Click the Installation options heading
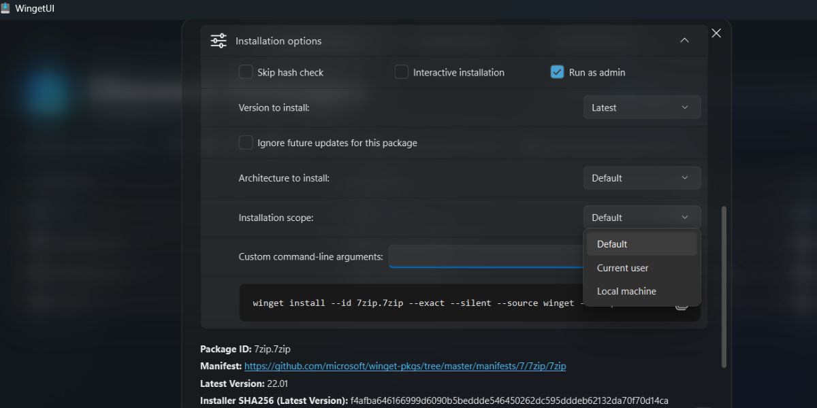The image size is (817, 408). coord(278,41)
